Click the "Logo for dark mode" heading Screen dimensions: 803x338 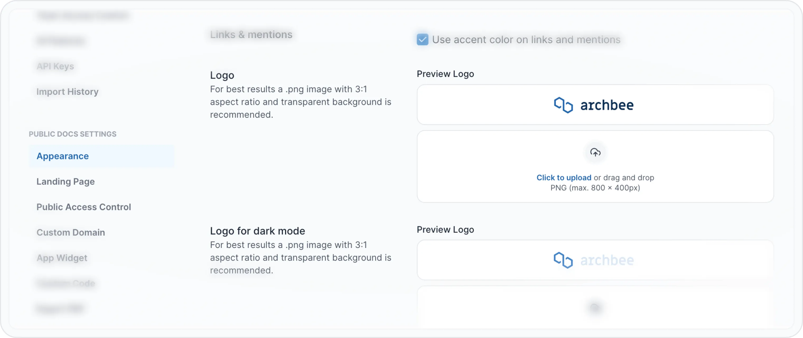258,231
